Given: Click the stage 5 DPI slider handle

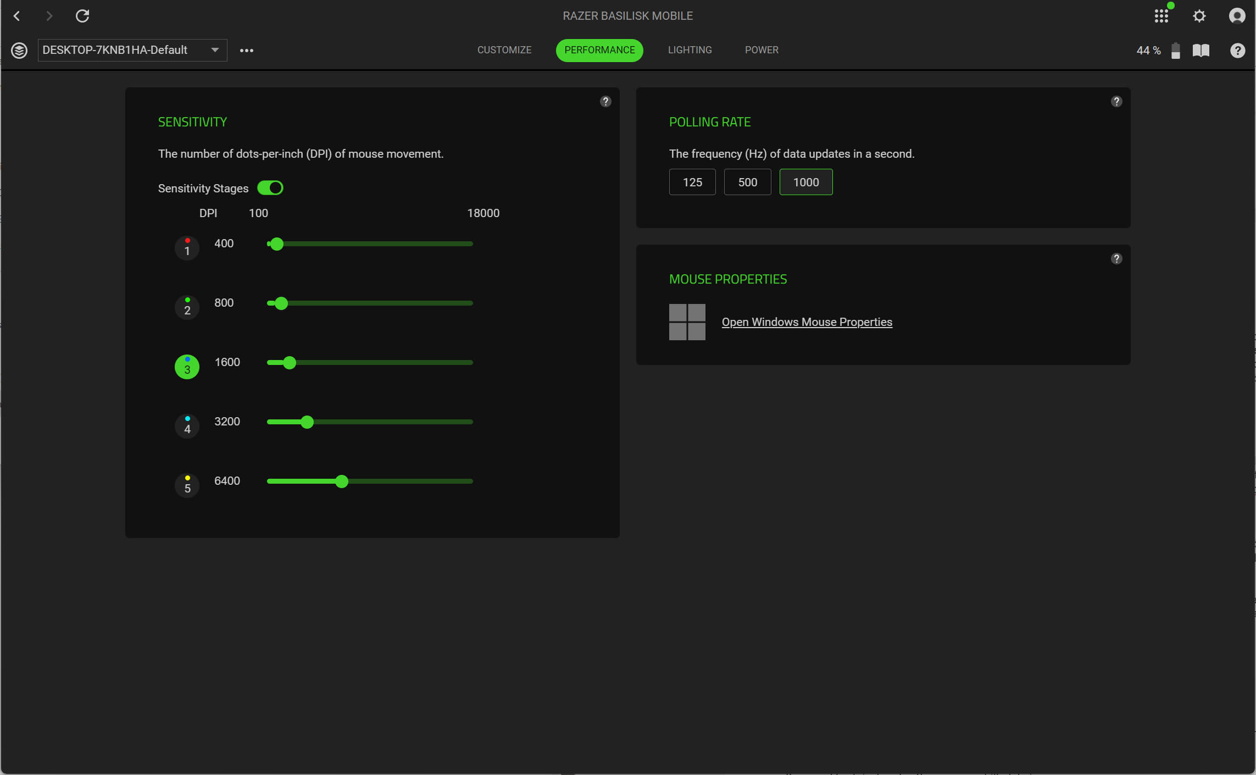Looking at the screenshot, I should [x=342, y=481].
